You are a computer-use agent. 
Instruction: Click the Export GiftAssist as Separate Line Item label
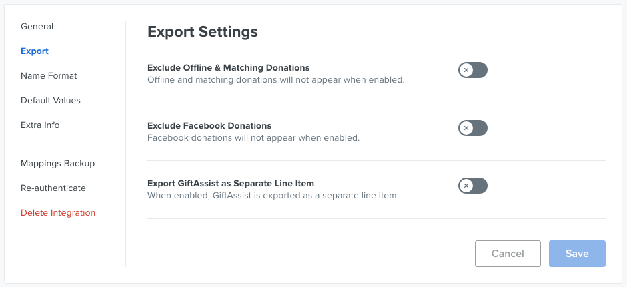point(231,184)
